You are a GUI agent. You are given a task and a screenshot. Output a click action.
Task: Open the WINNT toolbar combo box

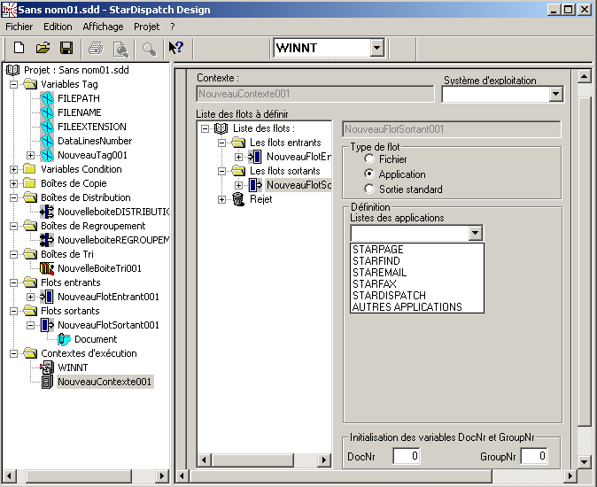(x=376, y=48)
